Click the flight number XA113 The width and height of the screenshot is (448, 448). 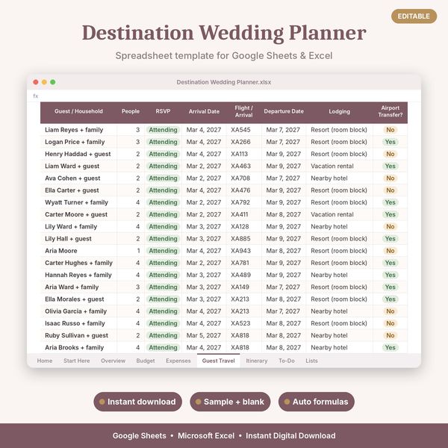(240, 154)
